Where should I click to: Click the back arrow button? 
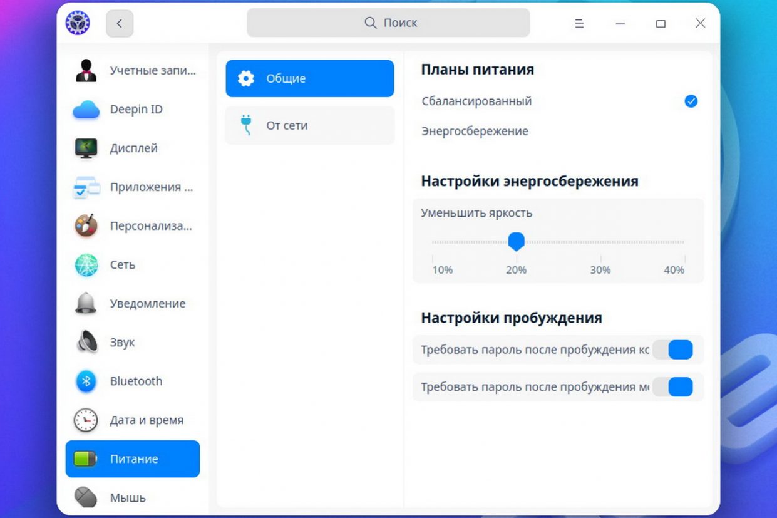point(120,24)
